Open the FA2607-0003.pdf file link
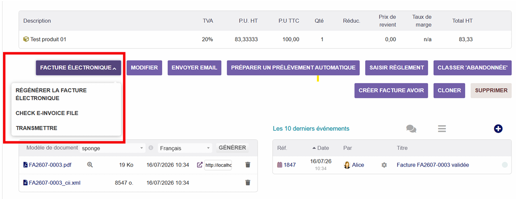Image resolution: width=516 pixels, height=199 pixels. [x=50, y=165]
